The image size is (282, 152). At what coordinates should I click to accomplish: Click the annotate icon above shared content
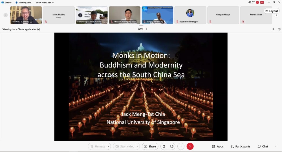point(273,29)
